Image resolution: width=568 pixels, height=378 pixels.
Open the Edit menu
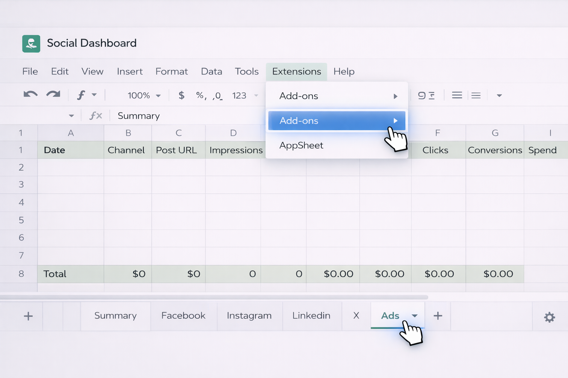pyautogui.click(x=60, y=71)
